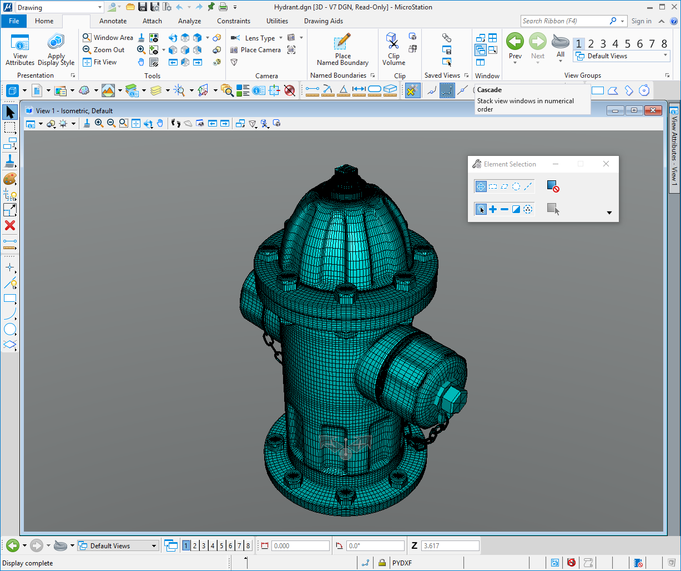Click Zoom Out in the Tools group

pyautogui.click(x=104, y=50)
